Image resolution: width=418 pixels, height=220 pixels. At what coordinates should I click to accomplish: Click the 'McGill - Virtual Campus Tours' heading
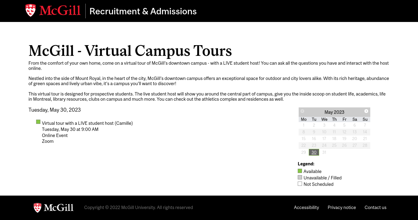click(x=130, y=51)
